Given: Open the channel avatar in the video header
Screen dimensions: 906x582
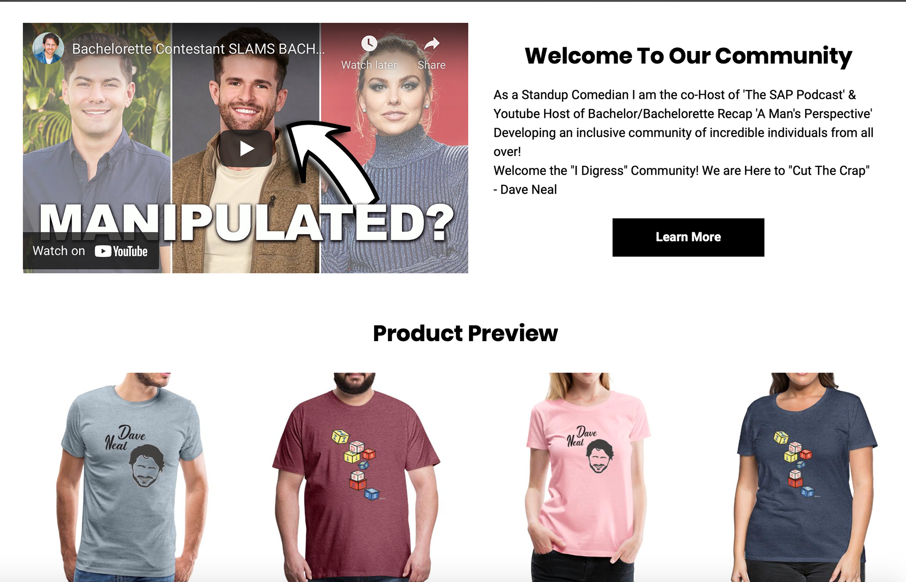Looking at the screenshot, I should click(48, 49).
